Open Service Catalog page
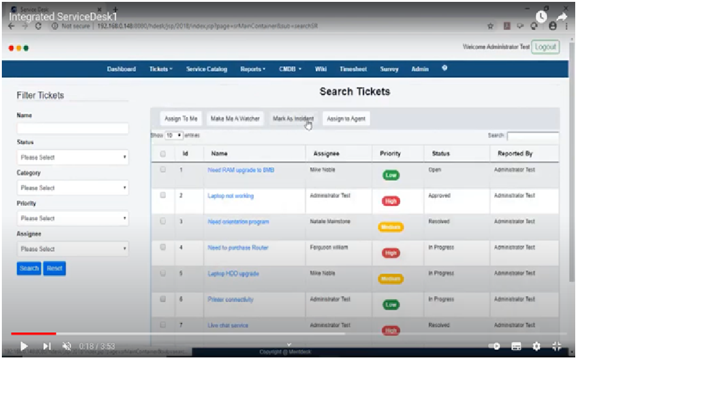 click(206, 69)
